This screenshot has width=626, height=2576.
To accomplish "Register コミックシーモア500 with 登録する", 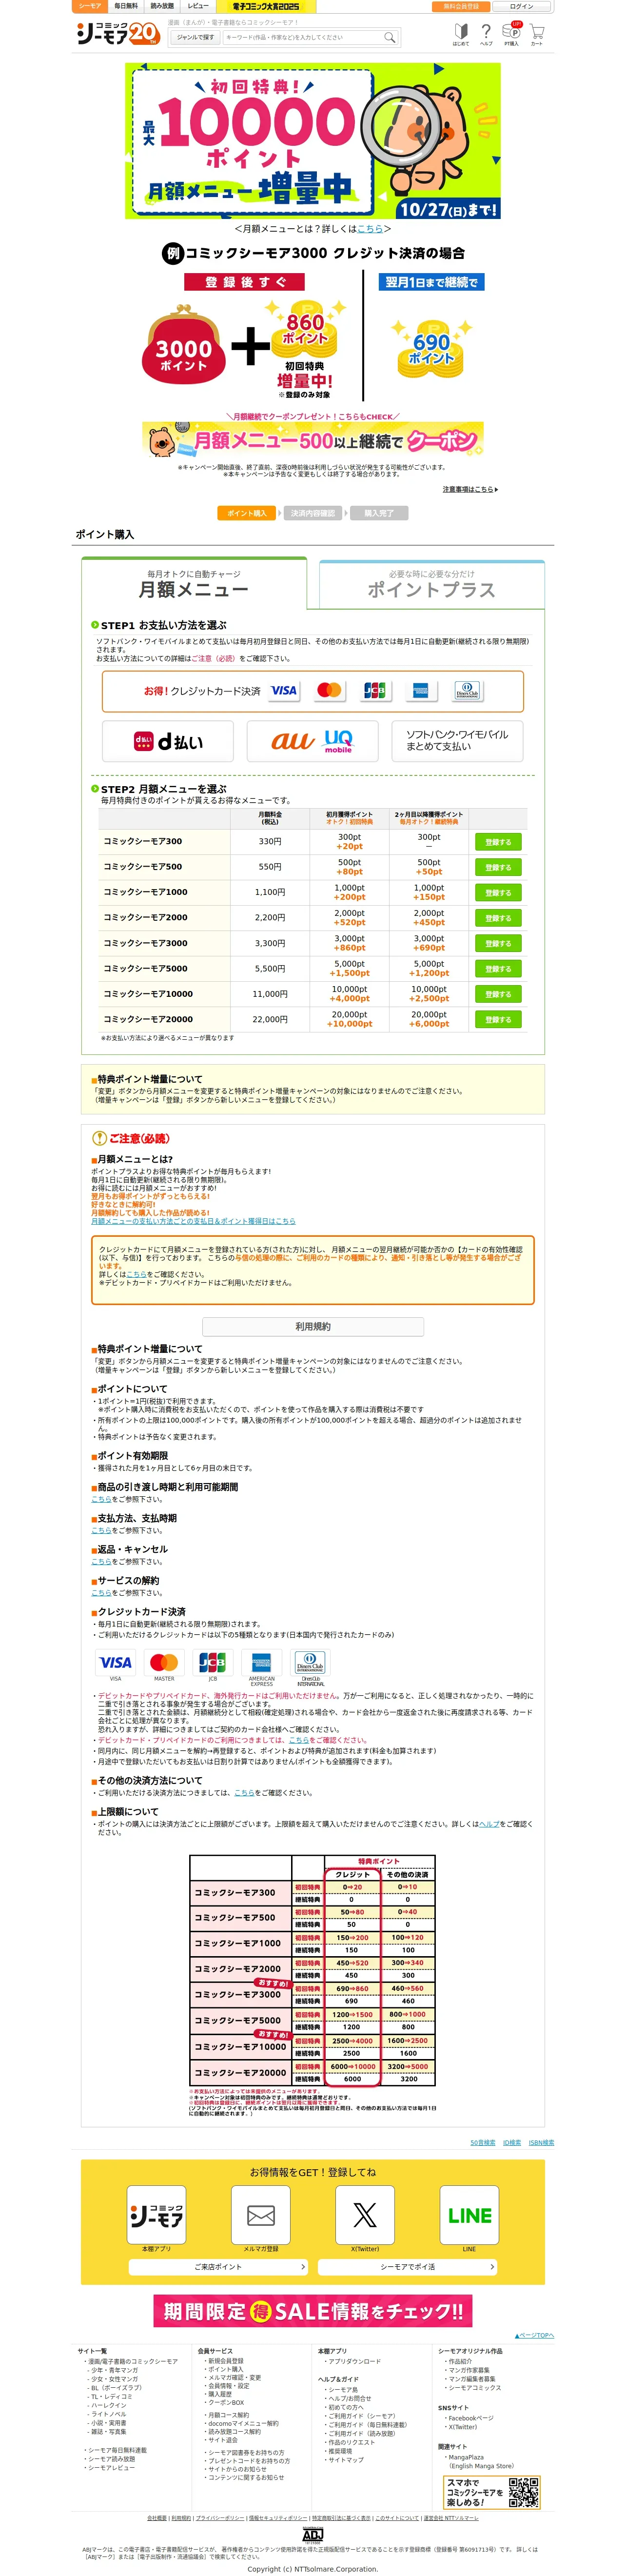I will pyautogui.click(x=498, y=867).
